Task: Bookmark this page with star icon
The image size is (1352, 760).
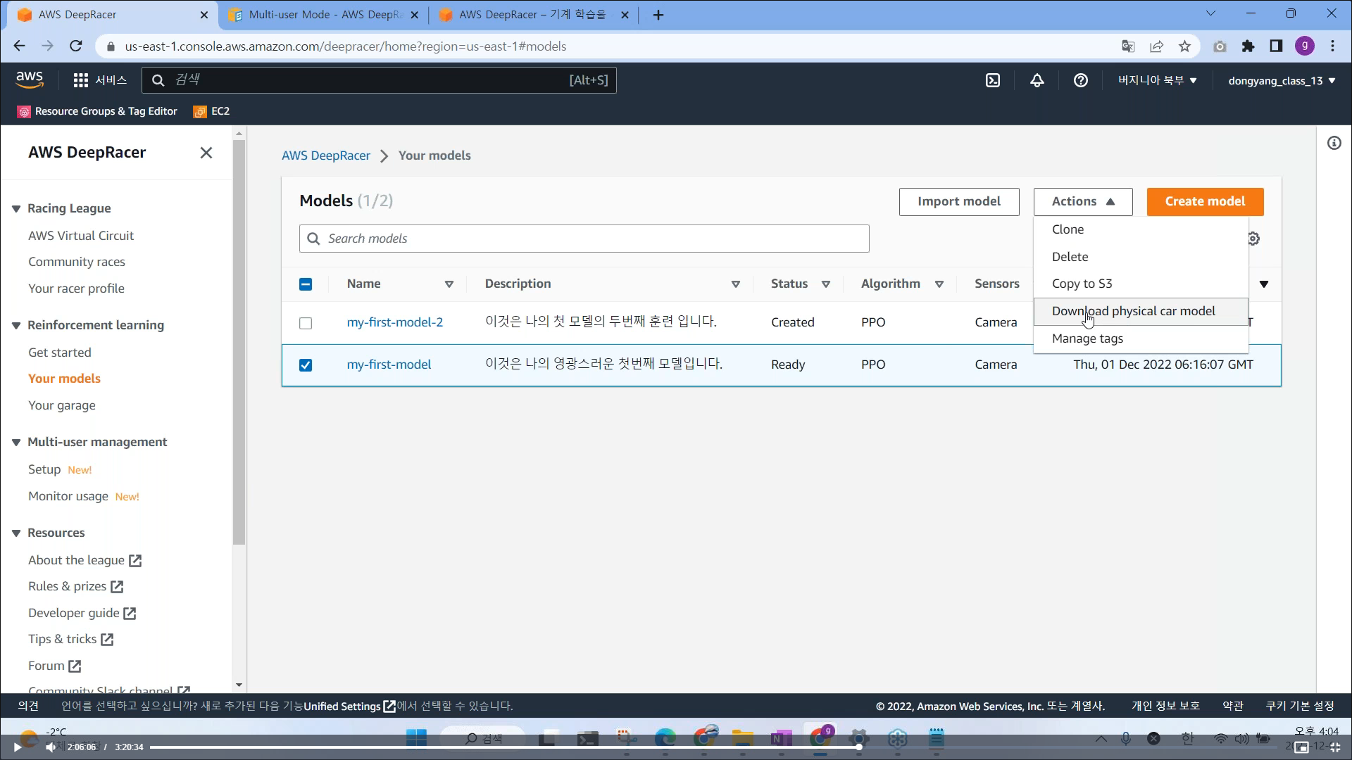Action: point(1184,46)
